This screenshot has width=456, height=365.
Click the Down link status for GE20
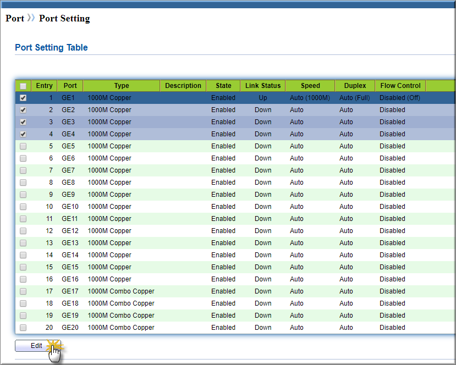tap(263, 328)
